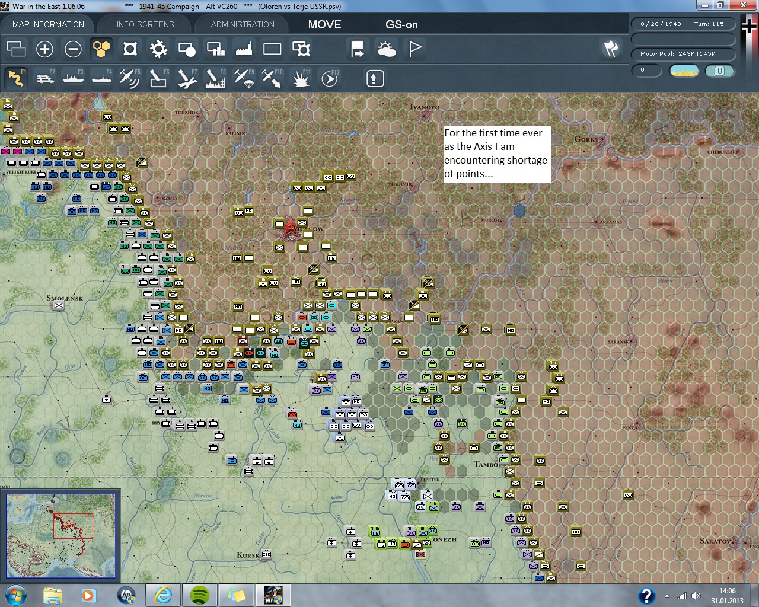Image resolution: width=759 pixels, height=607 pixels.
Task: Toggle the yellow hexagon grid button
Action: 101,49
